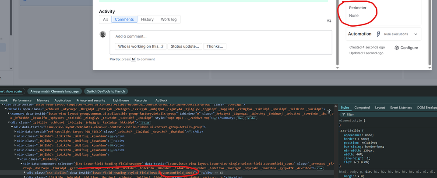
Task: Click the 'box-sizing: border-box' style declaration
Action: (364, 147)
